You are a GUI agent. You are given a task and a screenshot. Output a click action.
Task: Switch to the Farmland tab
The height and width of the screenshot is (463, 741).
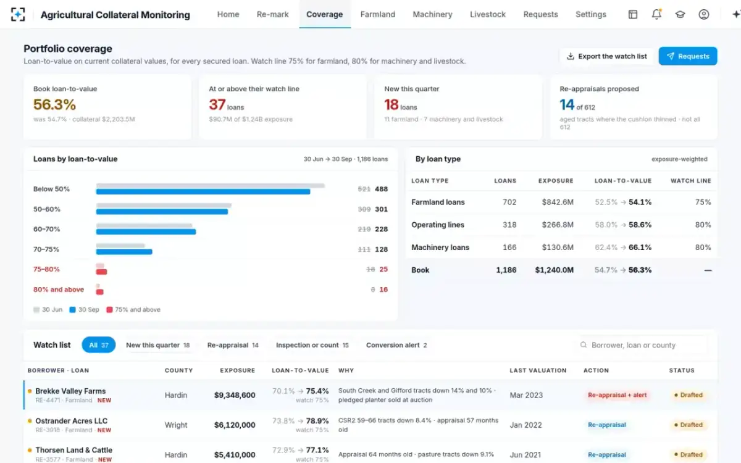coord(377,14)
